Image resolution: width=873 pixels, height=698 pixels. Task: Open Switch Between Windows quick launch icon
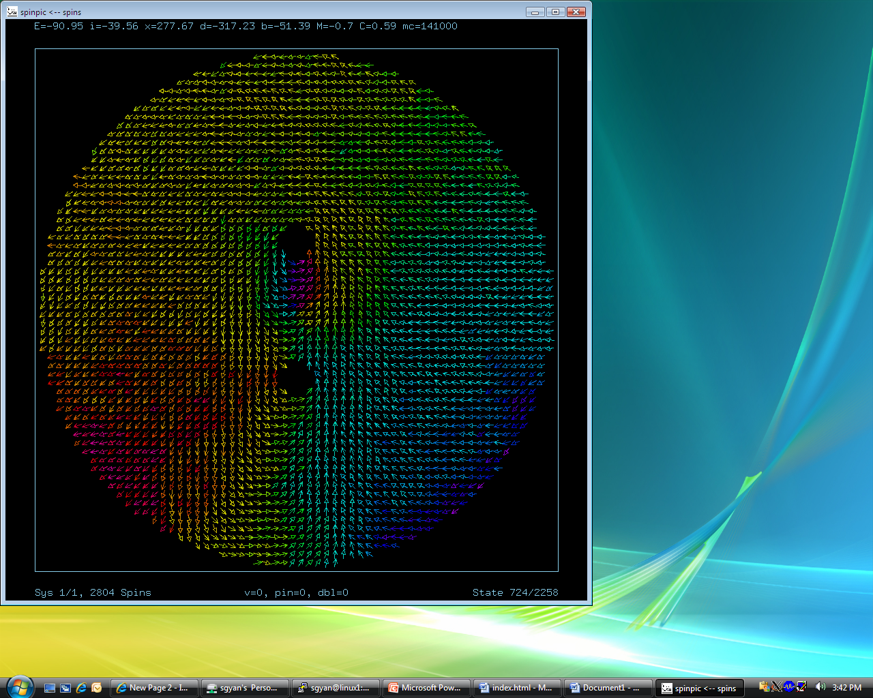(65, 688)
